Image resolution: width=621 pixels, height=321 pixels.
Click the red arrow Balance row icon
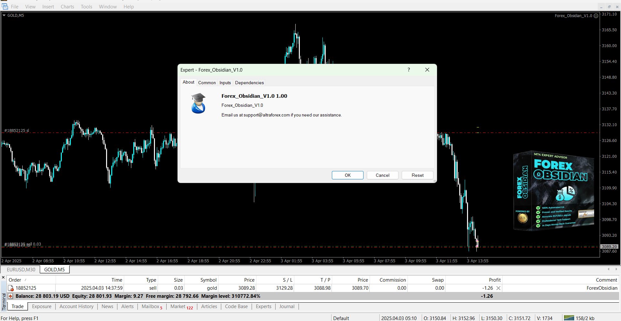click(x=10, y=296)
